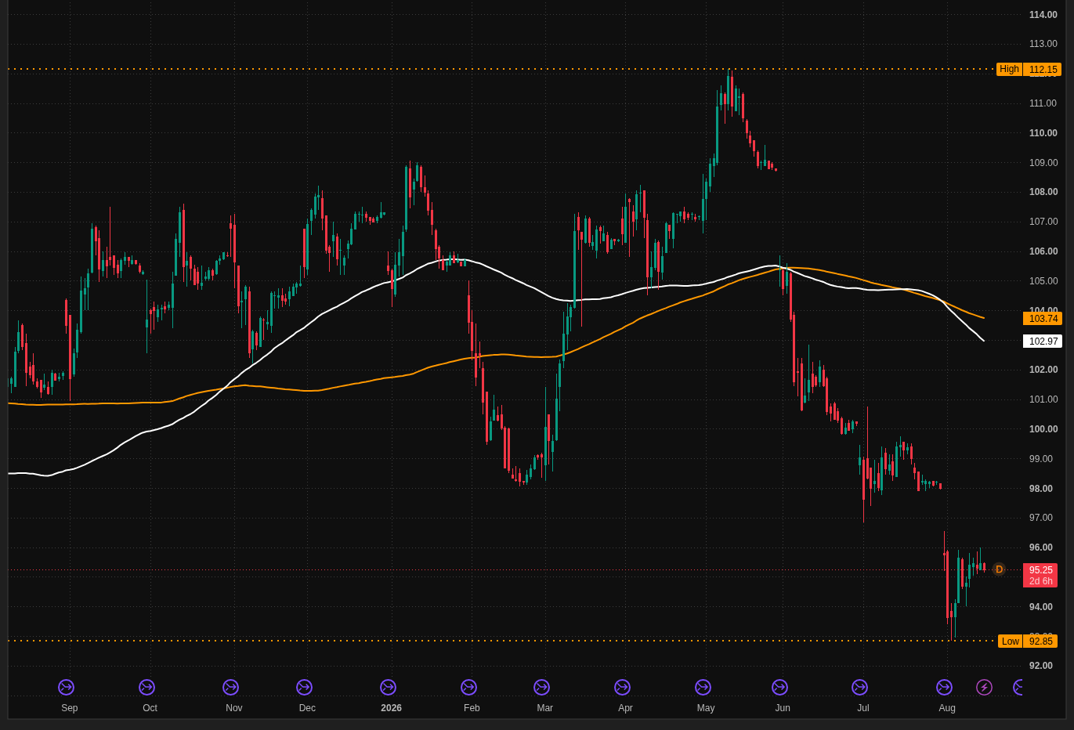This screenshot has height=730, width=1074.
Task: Select the 94.00 price axis value
Action: click(x=1041, y=607)
